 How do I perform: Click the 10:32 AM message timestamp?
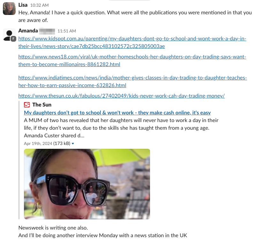(x=39, y=5)
